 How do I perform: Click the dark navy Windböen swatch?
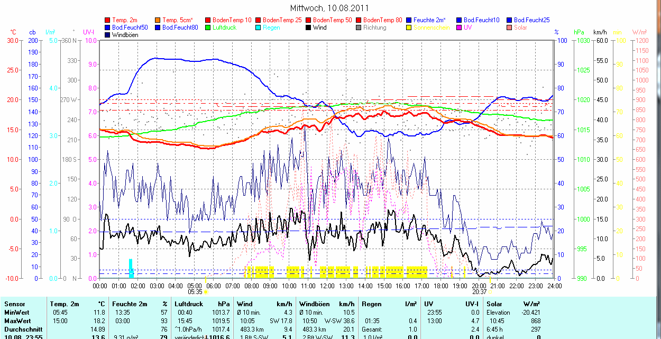coord(108,35)
